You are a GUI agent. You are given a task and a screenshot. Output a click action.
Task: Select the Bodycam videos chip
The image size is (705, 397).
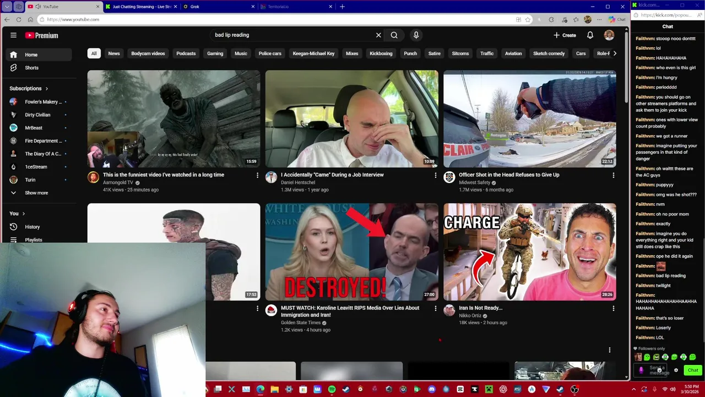148,53
